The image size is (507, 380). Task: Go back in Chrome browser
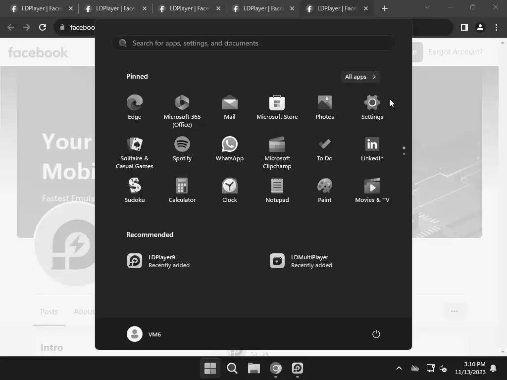point(11,28)
